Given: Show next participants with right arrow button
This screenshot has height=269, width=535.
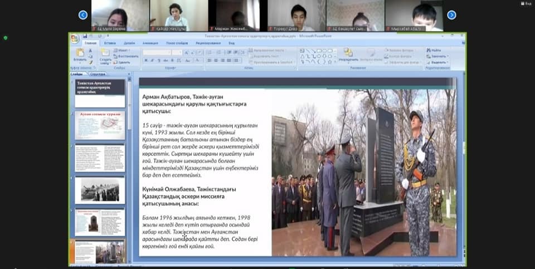Looking at the screenshot, I should click(x=451, y=15).
